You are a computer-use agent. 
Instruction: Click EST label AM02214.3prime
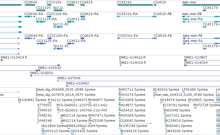coord(74,116)
